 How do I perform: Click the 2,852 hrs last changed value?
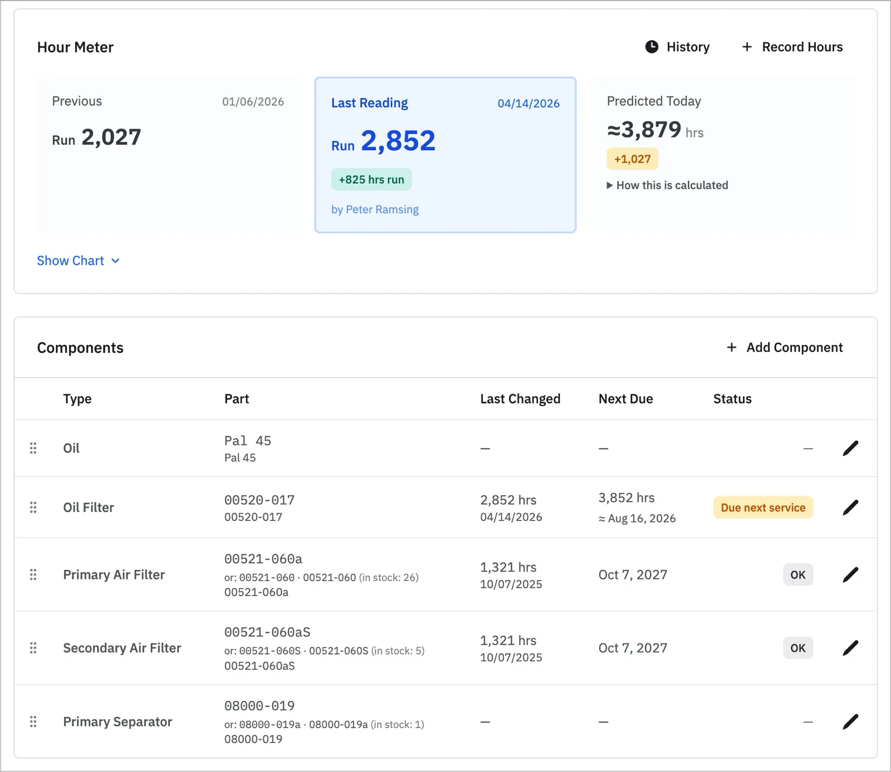tap(508, 500)
